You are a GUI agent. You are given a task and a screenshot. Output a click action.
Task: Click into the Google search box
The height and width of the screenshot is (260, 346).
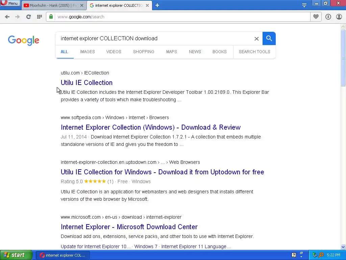tap(154, 39)
